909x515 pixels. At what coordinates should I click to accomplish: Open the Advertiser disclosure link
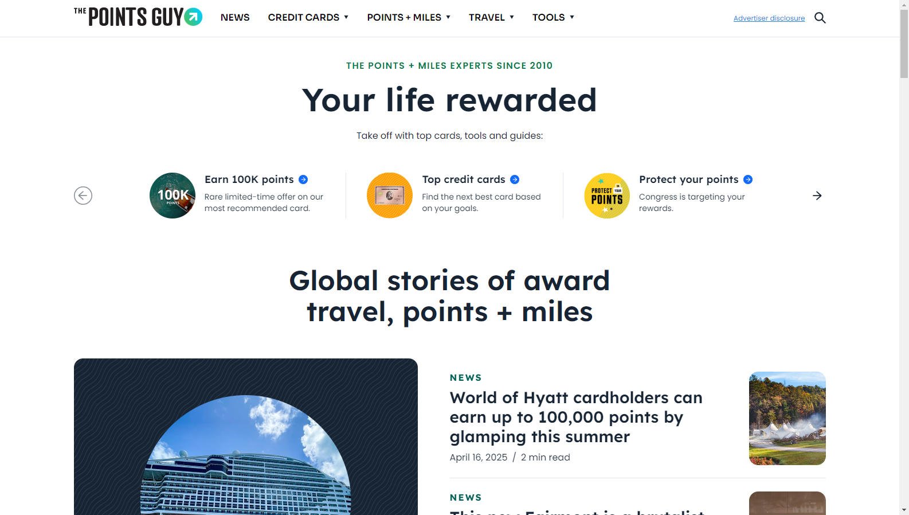(769, 18)
